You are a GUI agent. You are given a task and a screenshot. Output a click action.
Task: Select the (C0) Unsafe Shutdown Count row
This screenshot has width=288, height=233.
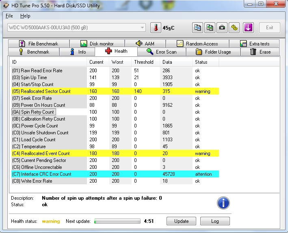[115, 133]
